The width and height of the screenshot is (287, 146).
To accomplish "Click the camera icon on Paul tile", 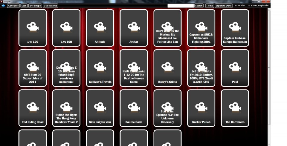I will point(235,67).
